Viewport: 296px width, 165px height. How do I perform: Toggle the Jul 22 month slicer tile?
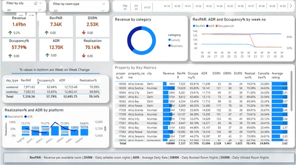point(147,7)
